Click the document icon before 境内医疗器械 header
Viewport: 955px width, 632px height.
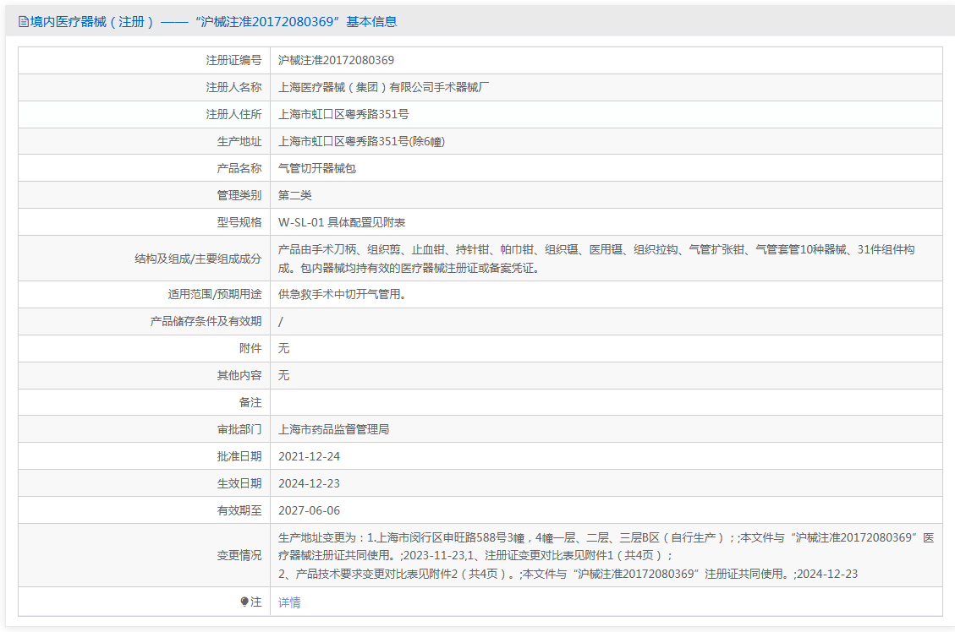pos(23,22)
